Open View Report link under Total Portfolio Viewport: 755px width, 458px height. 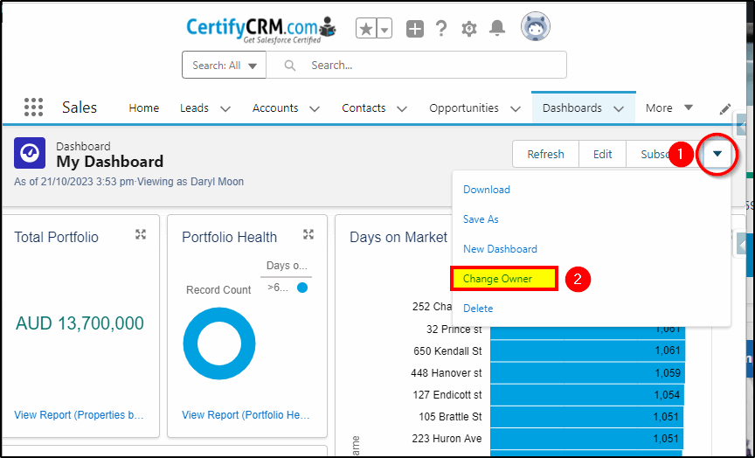pyautogui.click(x=79, y=415)
